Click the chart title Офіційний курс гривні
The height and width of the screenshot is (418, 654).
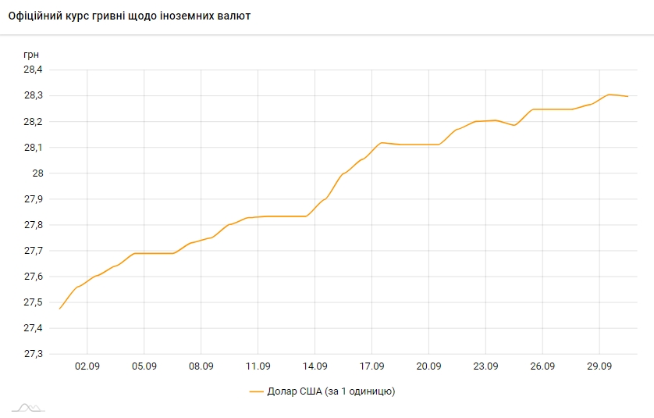[x=130, y=16]
